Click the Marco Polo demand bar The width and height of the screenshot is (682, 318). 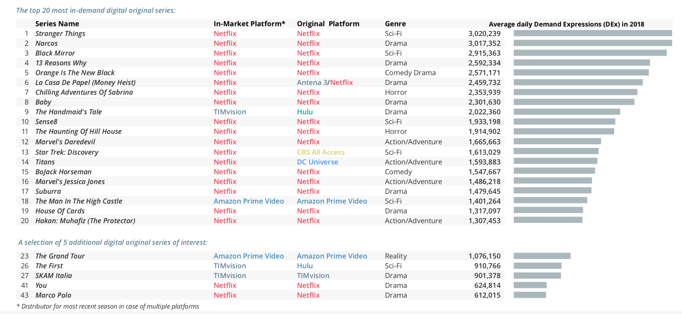pyautogui.click(x=530, y=295)
